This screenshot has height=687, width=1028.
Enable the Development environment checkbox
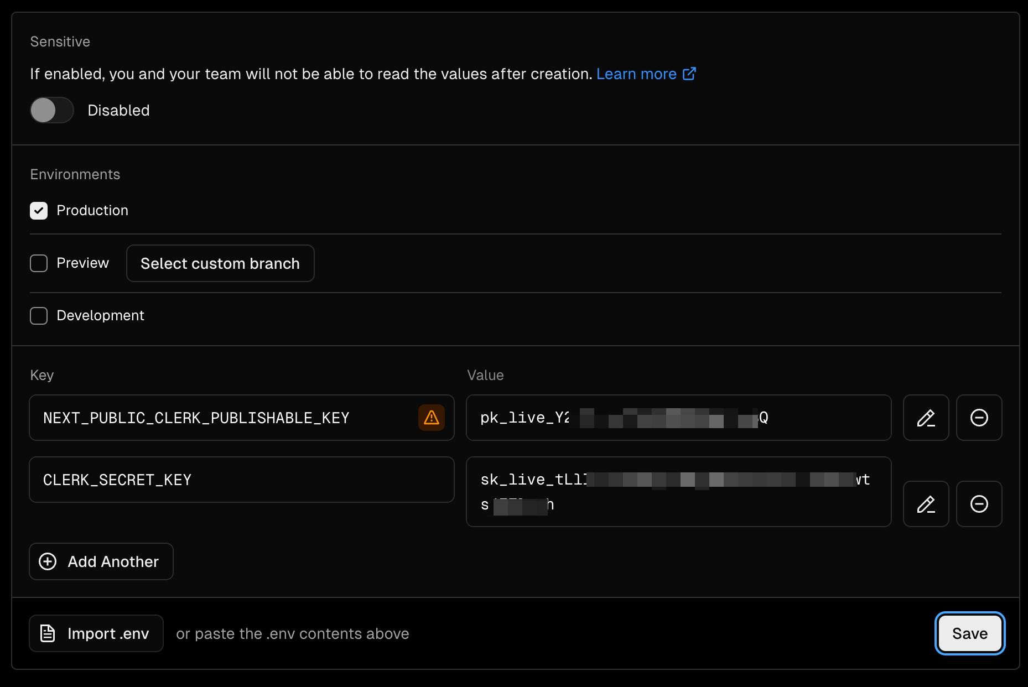pos(39,316)
